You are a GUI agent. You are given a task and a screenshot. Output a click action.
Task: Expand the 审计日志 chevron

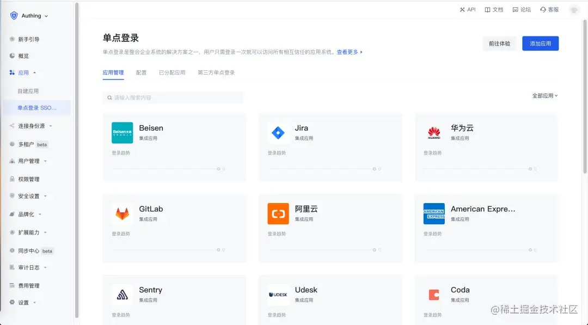coord(45,268)
